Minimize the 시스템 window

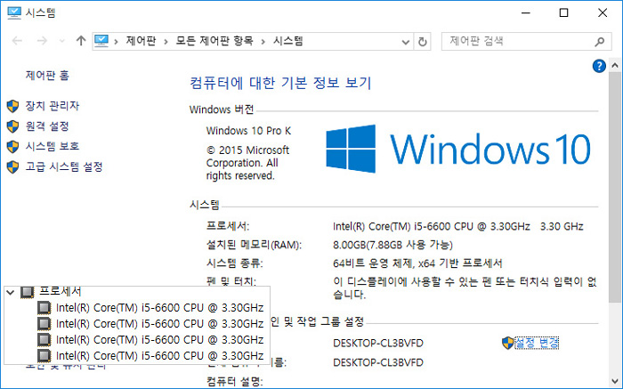coord(526,12)
